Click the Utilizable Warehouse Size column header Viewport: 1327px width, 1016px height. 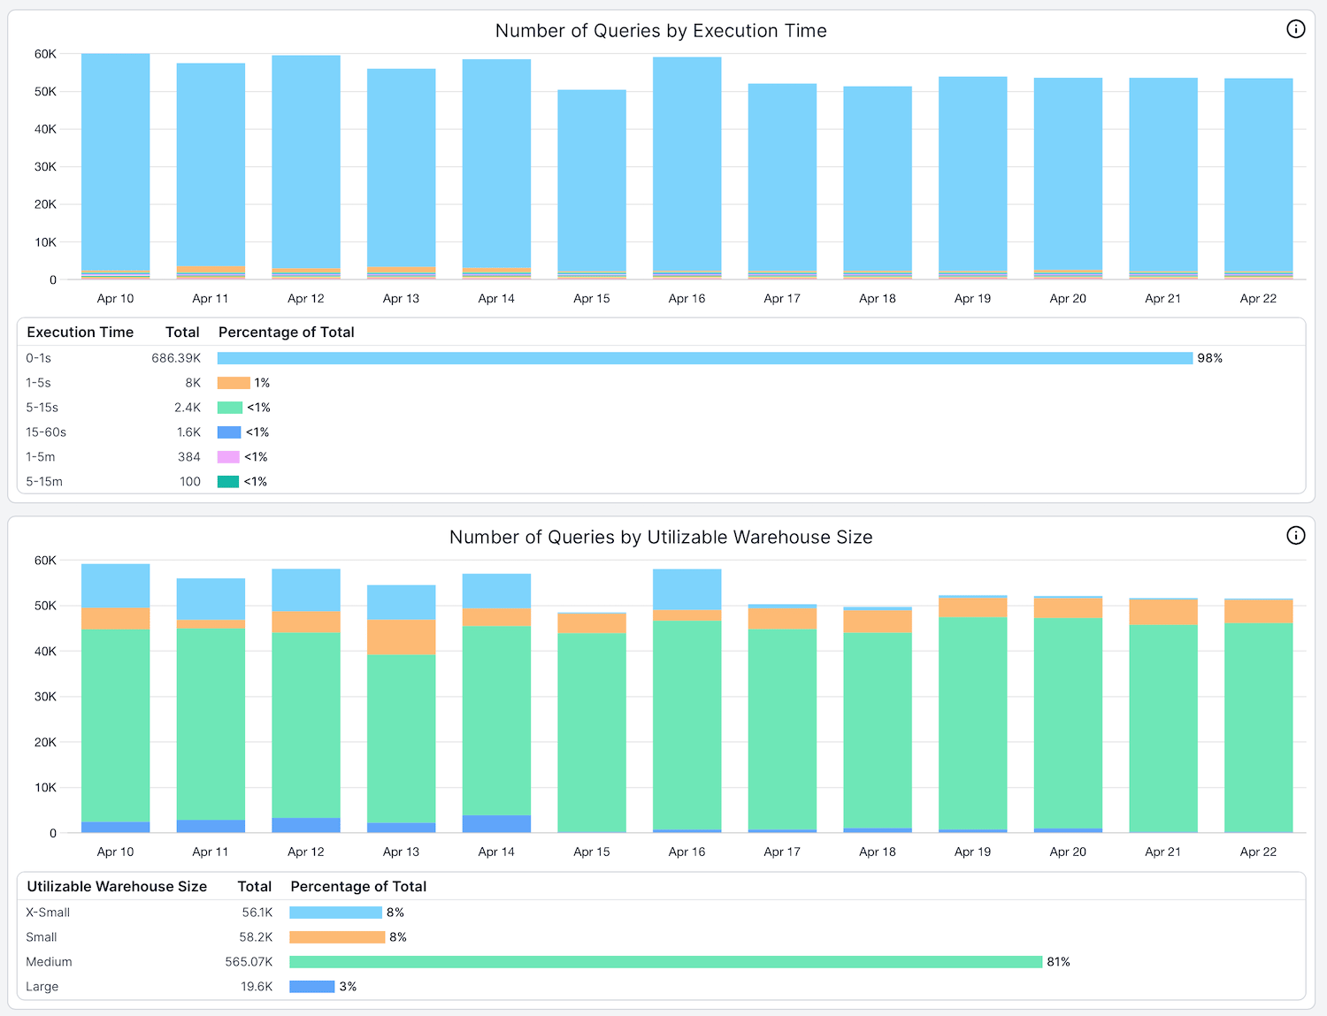[117, 887]
